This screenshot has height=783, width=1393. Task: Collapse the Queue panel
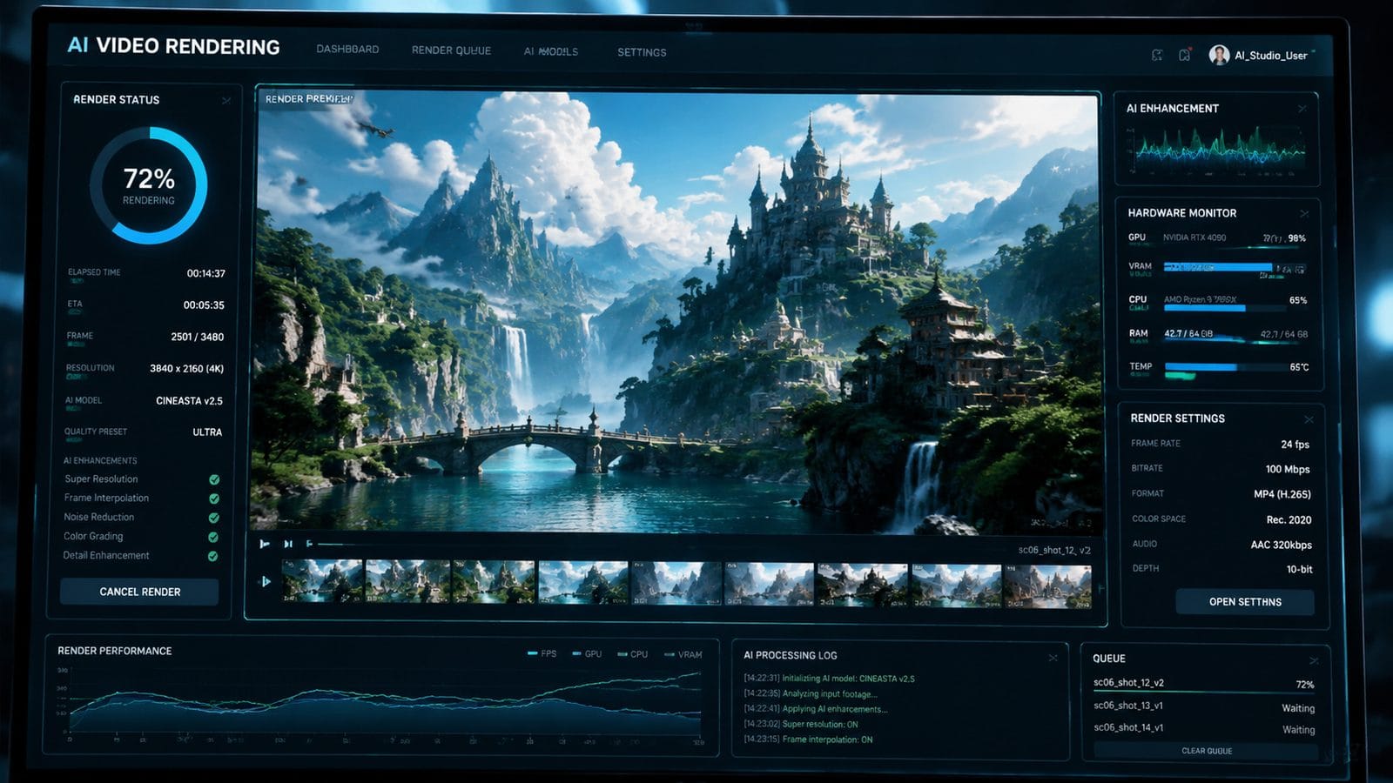coord(1314,660)
